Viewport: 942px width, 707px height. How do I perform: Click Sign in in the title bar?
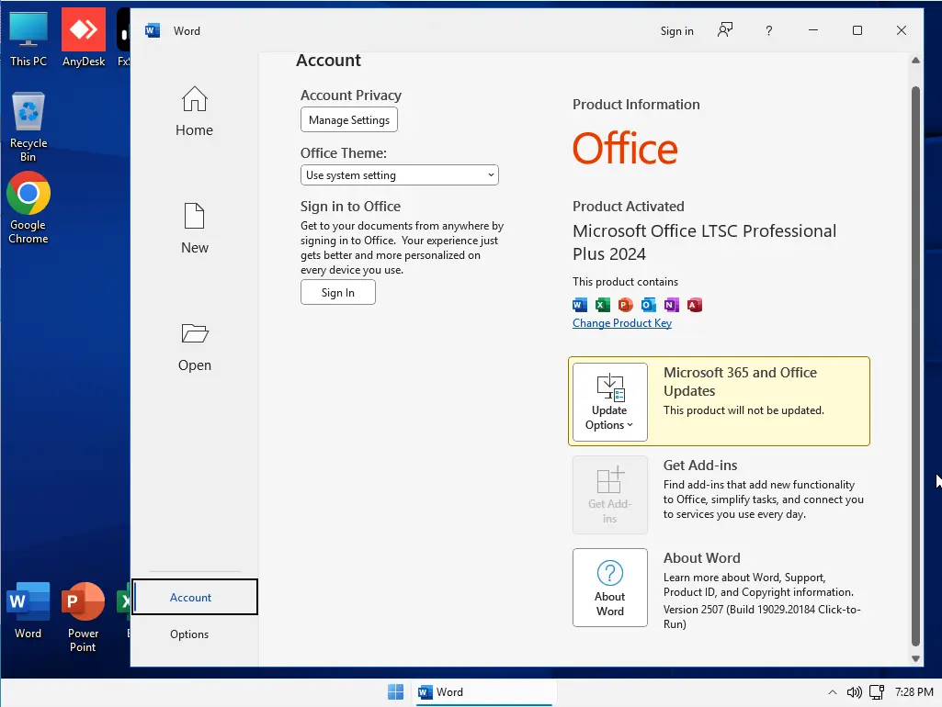(677, 31)
